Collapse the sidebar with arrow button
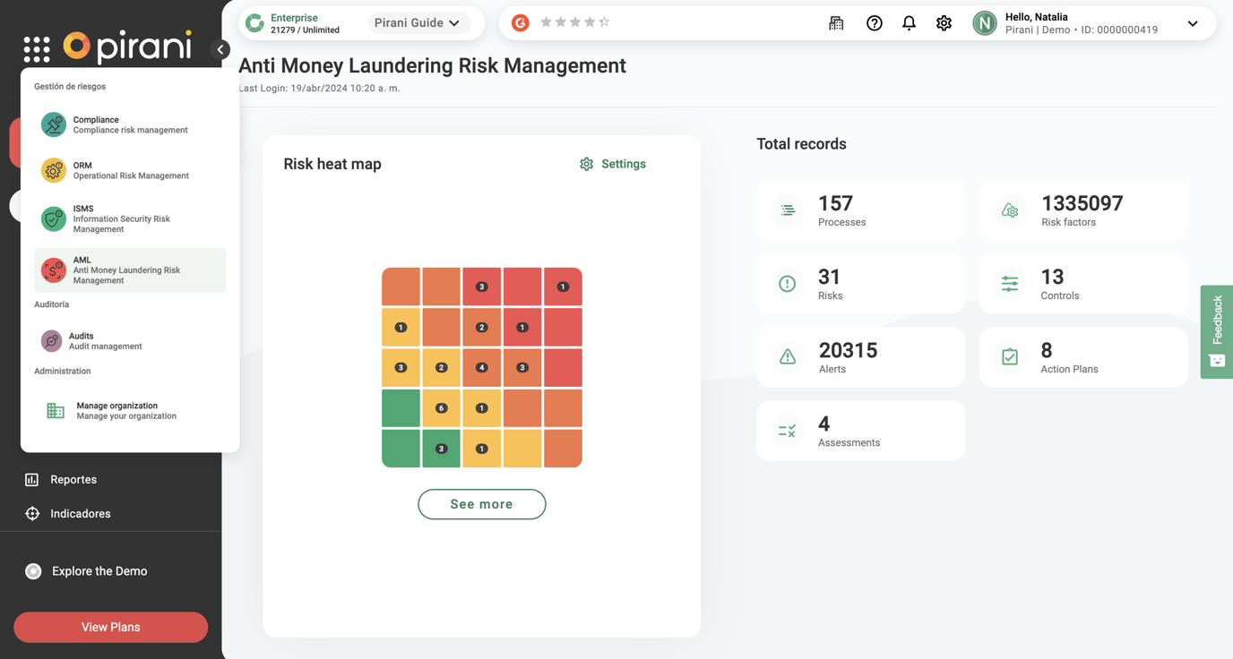The width and height of the screenshot is (1233, 659). 220,49
